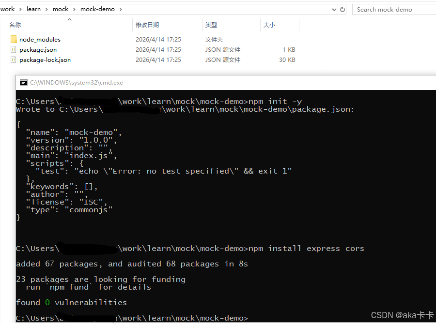Click the "added 67 packages" output line
436x323 pixels.
coord(132,264)
